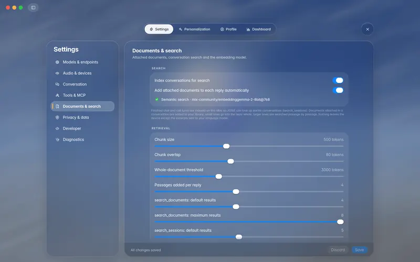
Task: Open Diagnostics settings
Action: point(82,139)
